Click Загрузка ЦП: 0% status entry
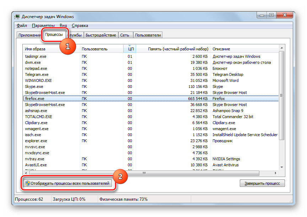Screen dimensions: 307x217 point(69,199)
